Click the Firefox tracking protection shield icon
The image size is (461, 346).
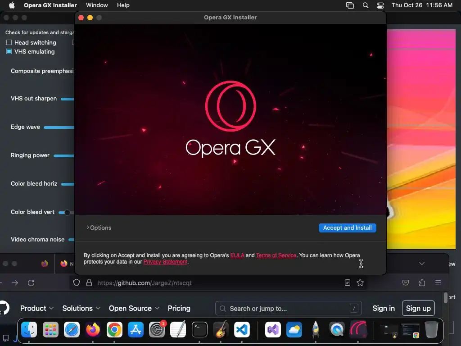(77, 283)
